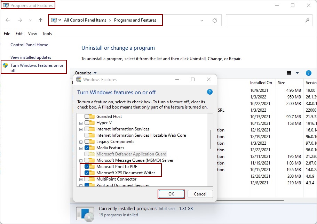The height and width of the screenshot is (224, 317).
Task: Enable the Legacy Components checkbox
Action: click(87, 142)
